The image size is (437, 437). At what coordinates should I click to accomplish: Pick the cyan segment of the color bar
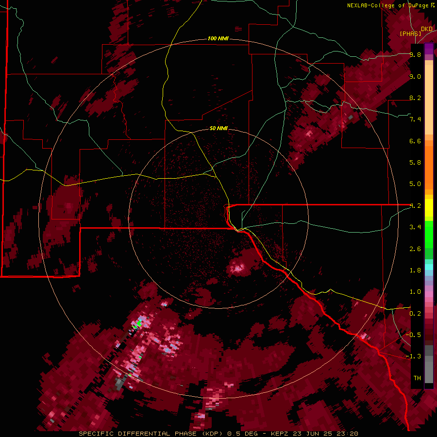tap(429, 267)
